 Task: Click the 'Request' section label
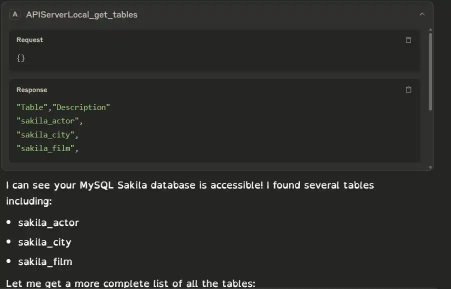(x=29, y=40)
